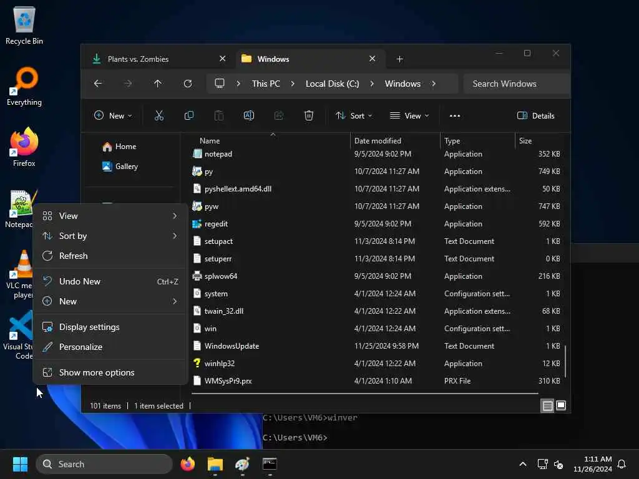
Task: Go up one folder with Up arrow
Action: tap(158, 84)
